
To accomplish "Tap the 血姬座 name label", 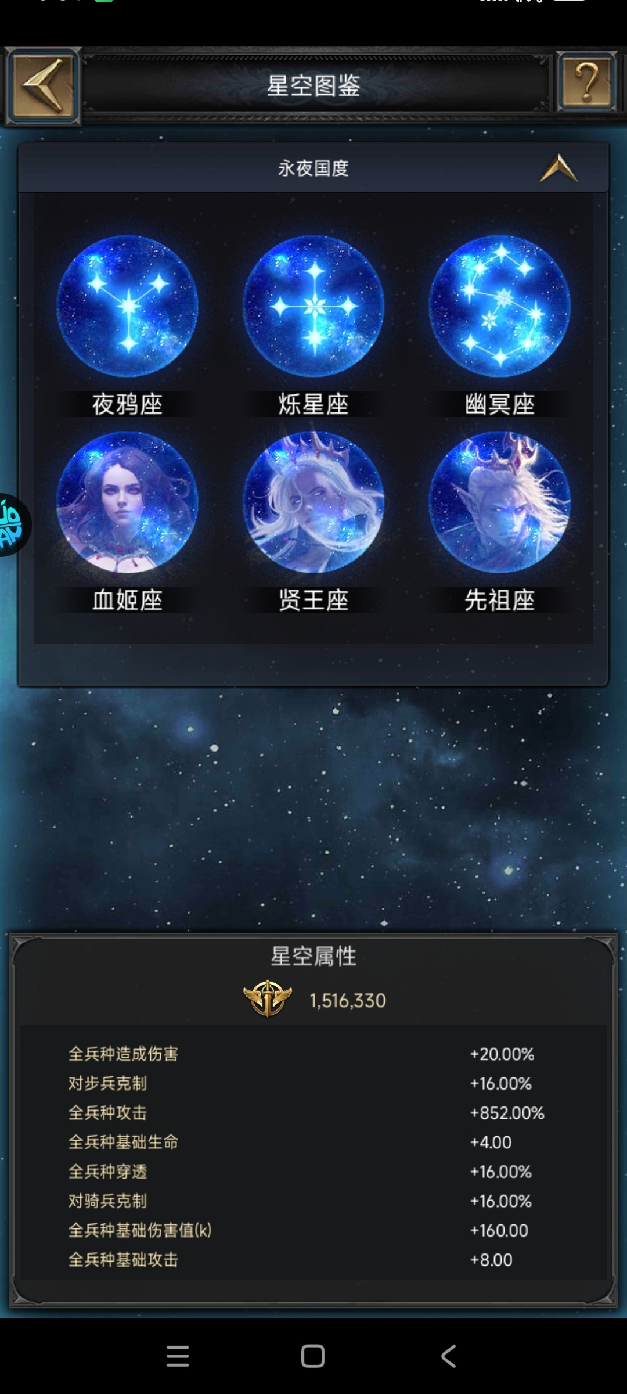I will tap(127, 600).
